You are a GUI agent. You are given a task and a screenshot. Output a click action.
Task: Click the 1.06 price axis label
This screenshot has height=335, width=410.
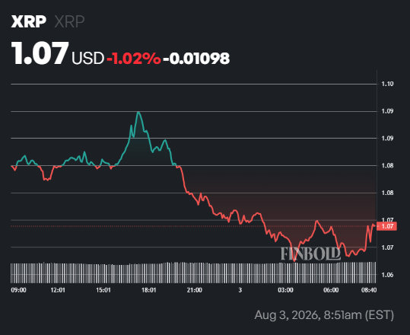387,275
